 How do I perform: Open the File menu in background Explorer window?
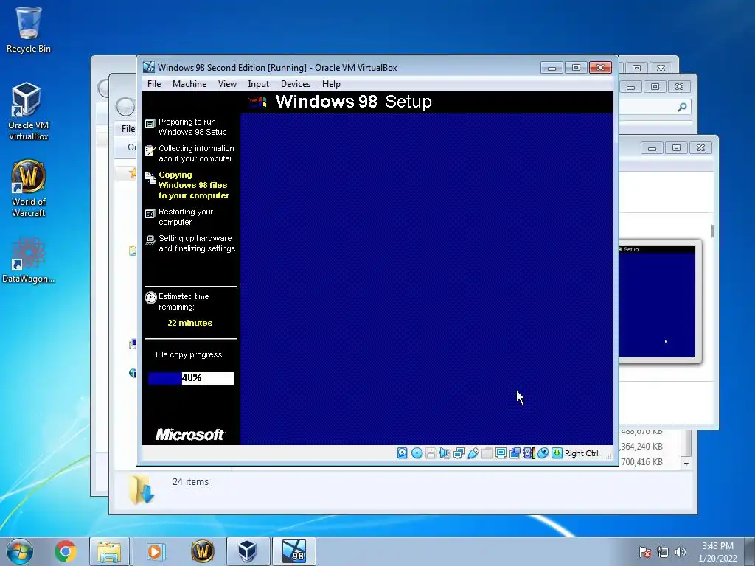(x=128, y=129)
